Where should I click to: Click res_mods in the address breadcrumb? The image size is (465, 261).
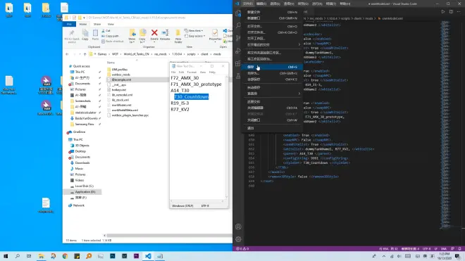pos(160,54)
